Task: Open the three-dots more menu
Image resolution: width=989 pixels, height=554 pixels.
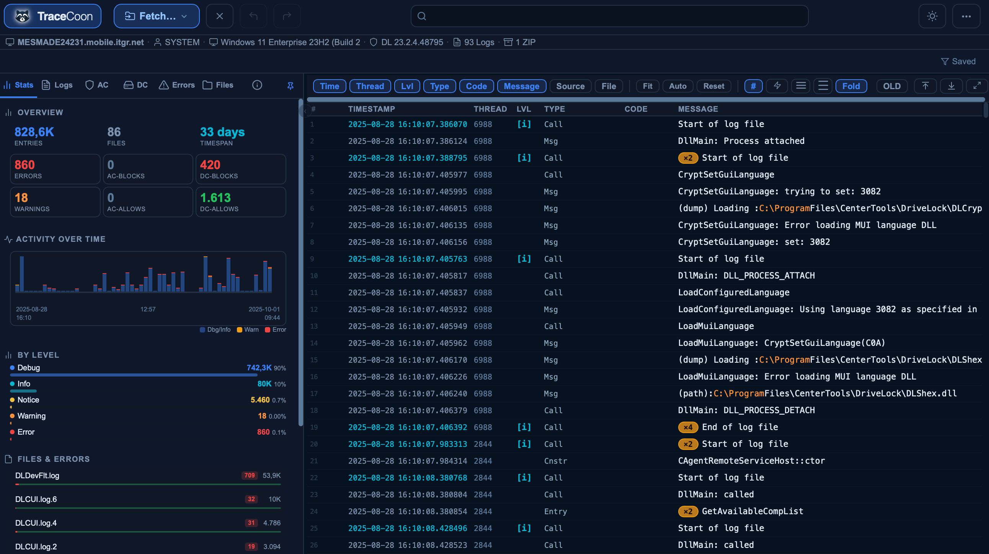Action: pos(966,16)
